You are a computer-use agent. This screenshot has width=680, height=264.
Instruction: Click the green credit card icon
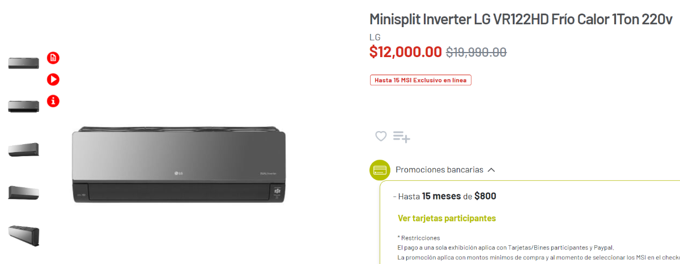pyautogui.click(x=380, y=170)
